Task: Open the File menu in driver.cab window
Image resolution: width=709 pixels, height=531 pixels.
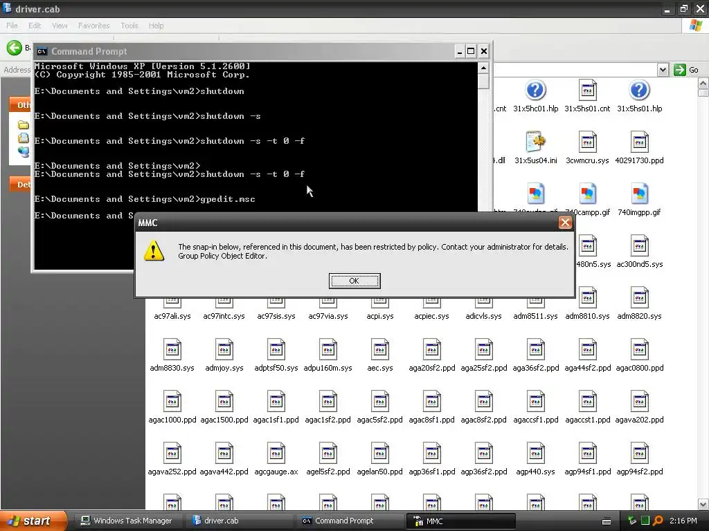Action: point(12,26)
